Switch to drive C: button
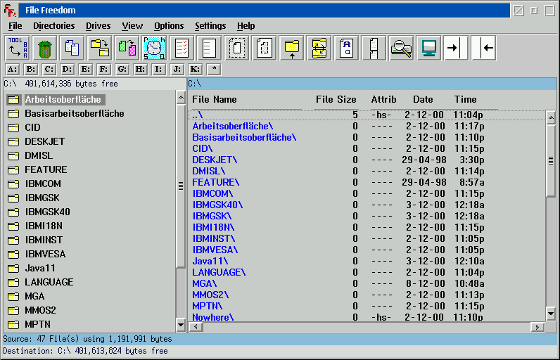The image size is (560, 360). [x=49, y=69]
